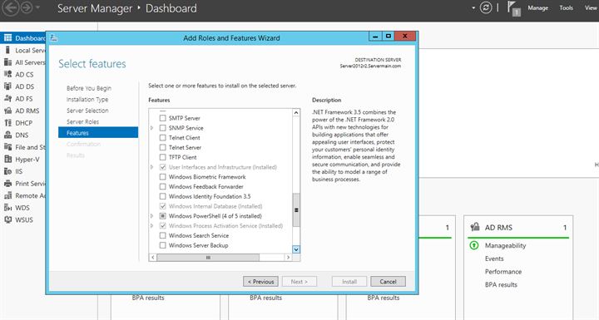Expand the SNMP Service node
599x320 pixels.
(x=152, y=128)
